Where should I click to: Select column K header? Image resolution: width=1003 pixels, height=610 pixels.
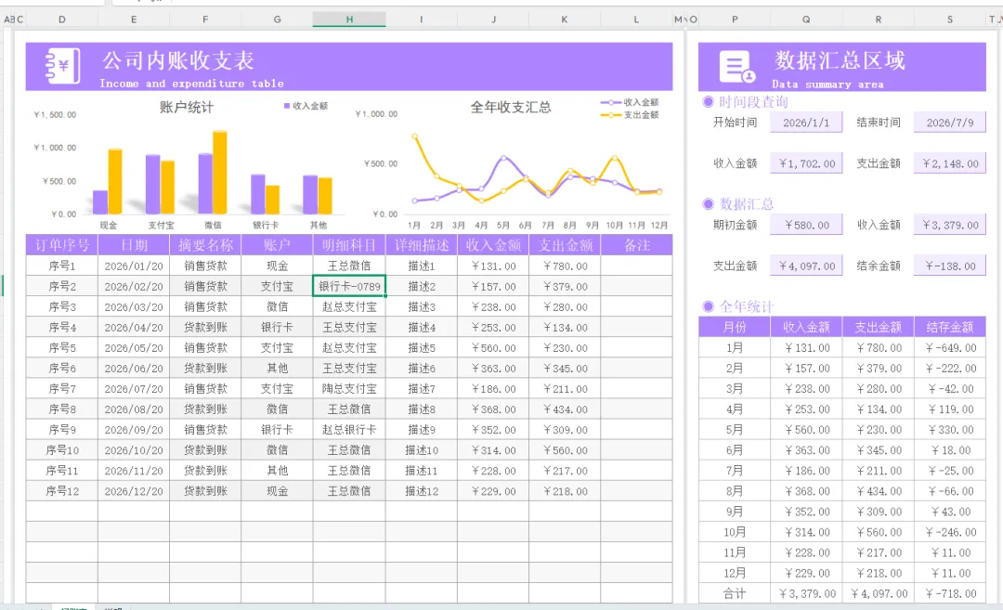565,19
